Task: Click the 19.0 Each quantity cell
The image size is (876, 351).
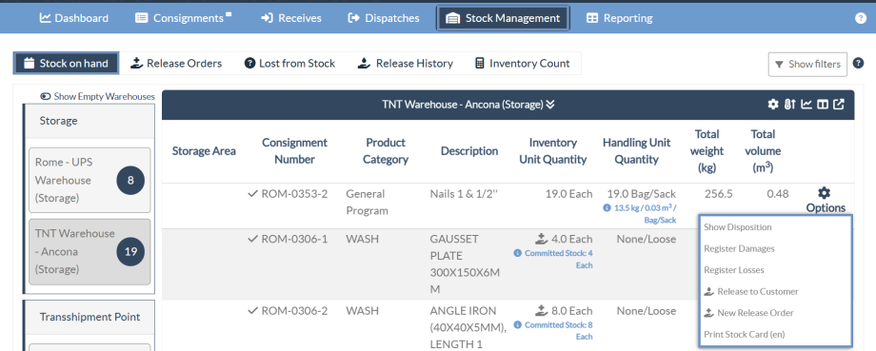Action: pos(568,194)
